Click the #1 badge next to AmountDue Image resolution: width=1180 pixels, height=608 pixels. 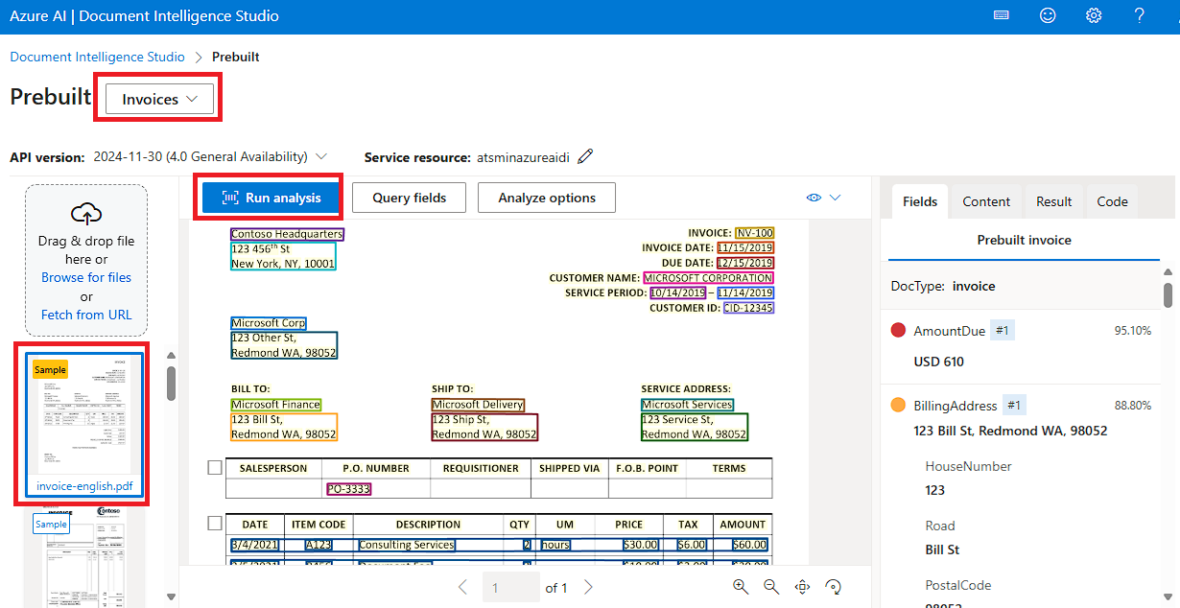(x=1002, y=331)
